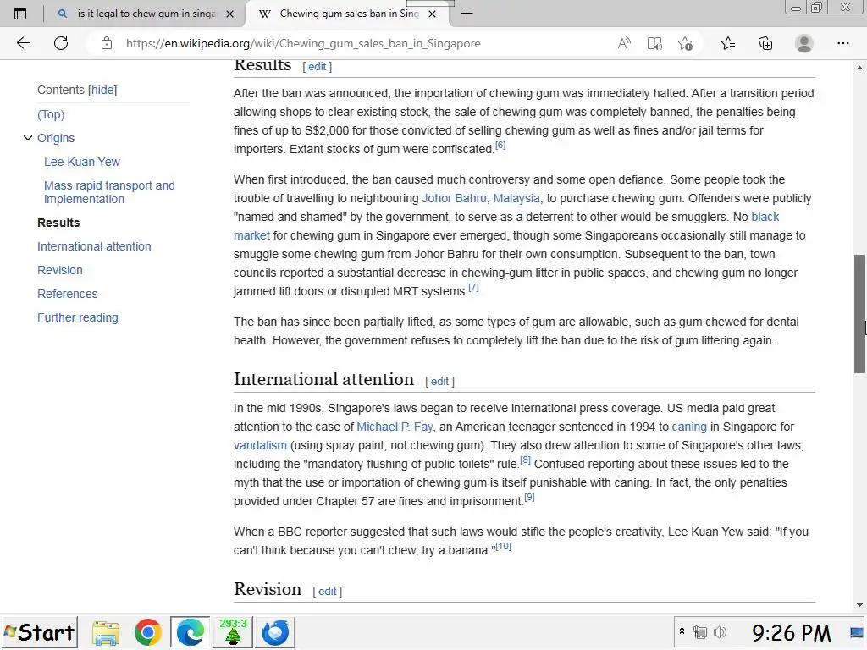Open the black market article link
Viewport: 867px width, 650px height.
pyautogui.click(x=765, y=217)
